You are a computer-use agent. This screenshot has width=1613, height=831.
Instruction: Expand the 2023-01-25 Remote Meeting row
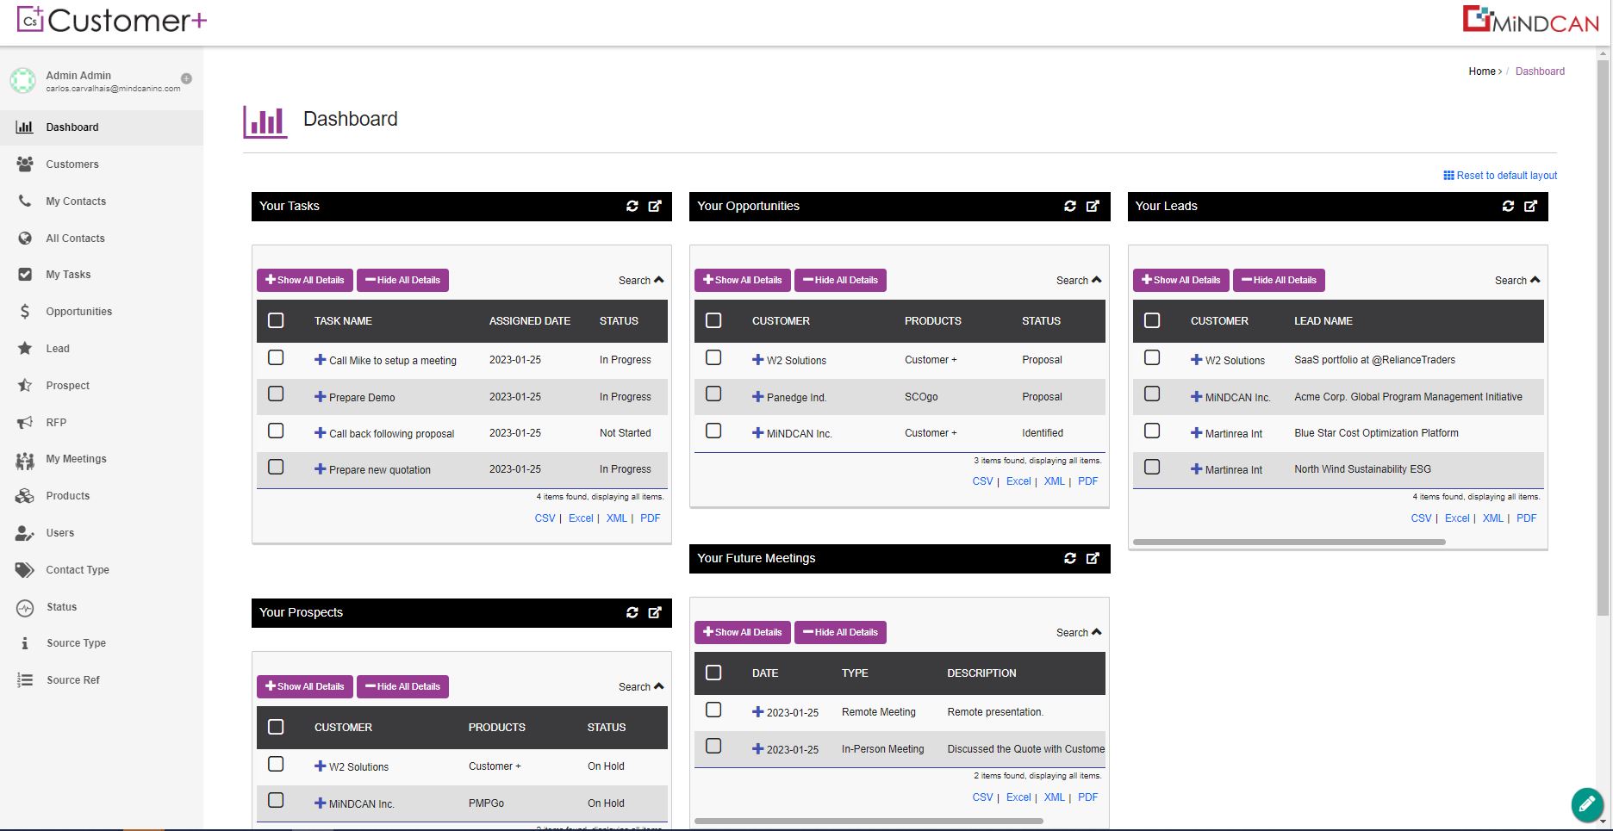pos(757,711)
